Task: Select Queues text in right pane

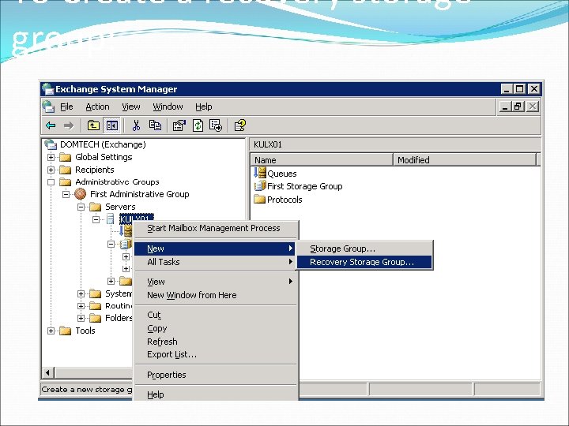Action: (282, 174)
